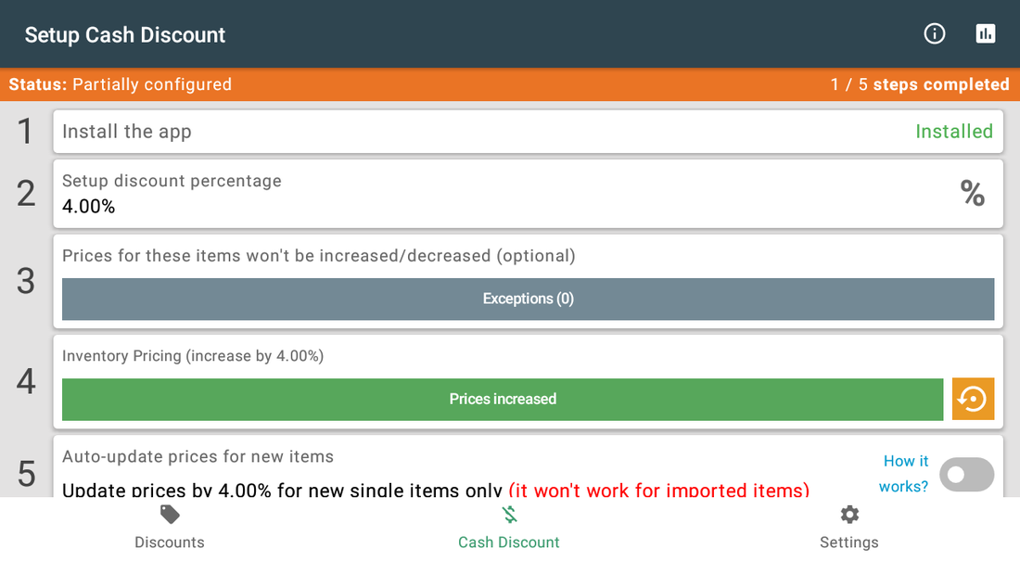The image size is (1020, 561).
Task: Open the How it works? link
Action: pos(903,473)
